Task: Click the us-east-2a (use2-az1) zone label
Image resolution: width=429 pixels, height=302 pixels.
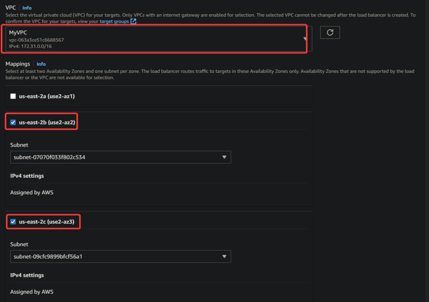Action: pyautogui.click(x=47, y=96)
